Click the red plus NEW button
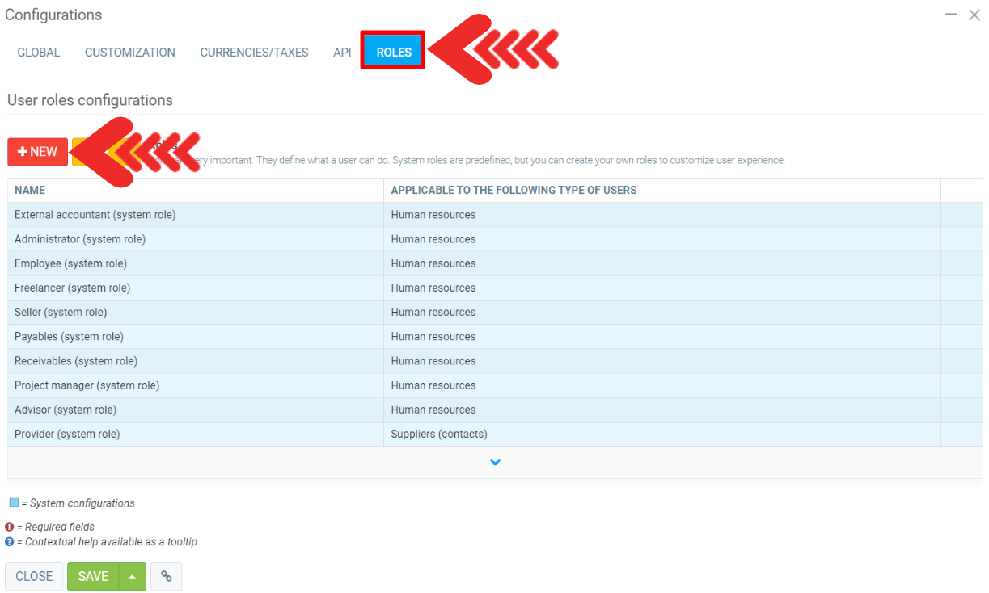Image resolution: width=989 pixels, height=593 pixels. [x=37, y=152]
